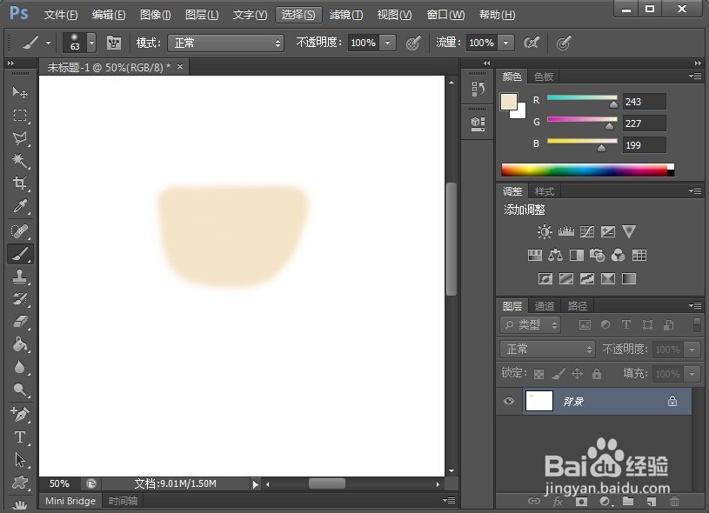The width and height of the screenshot is (709, 513).
Task: Create a new layer
Action: [651, 501]
